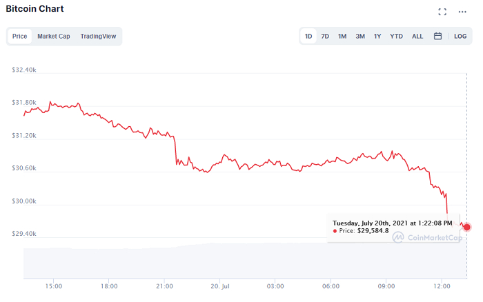Click the 20. Jul date axis label
Viewport: 483px width, 302px height.
click(x=219, y=285)
